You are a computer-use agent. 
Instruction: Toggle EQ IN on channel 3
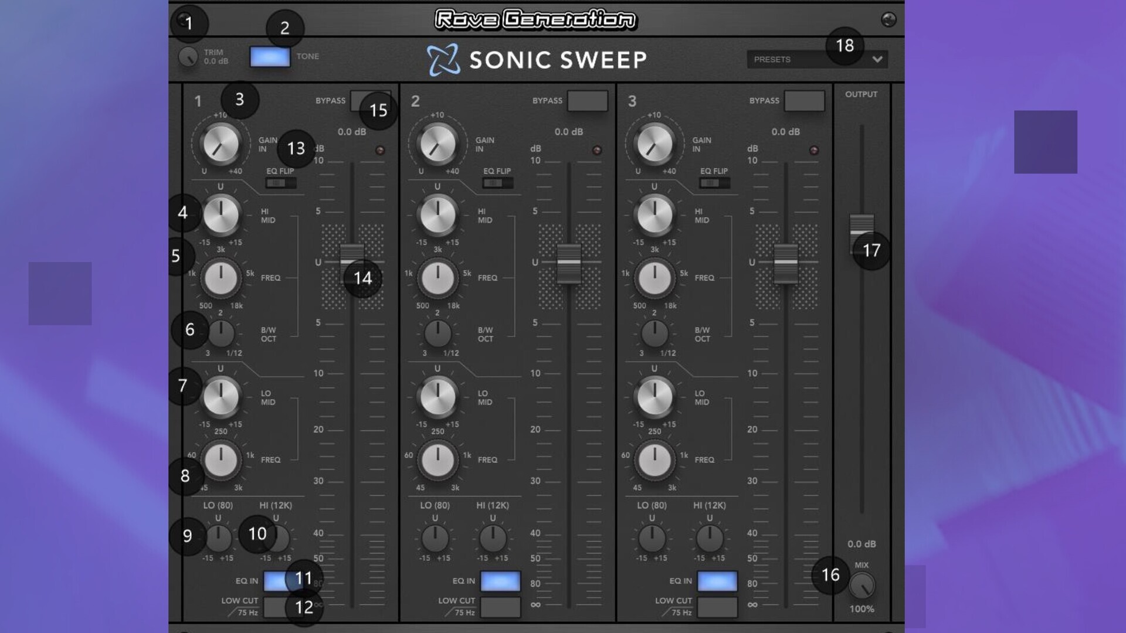pos(717,581)
